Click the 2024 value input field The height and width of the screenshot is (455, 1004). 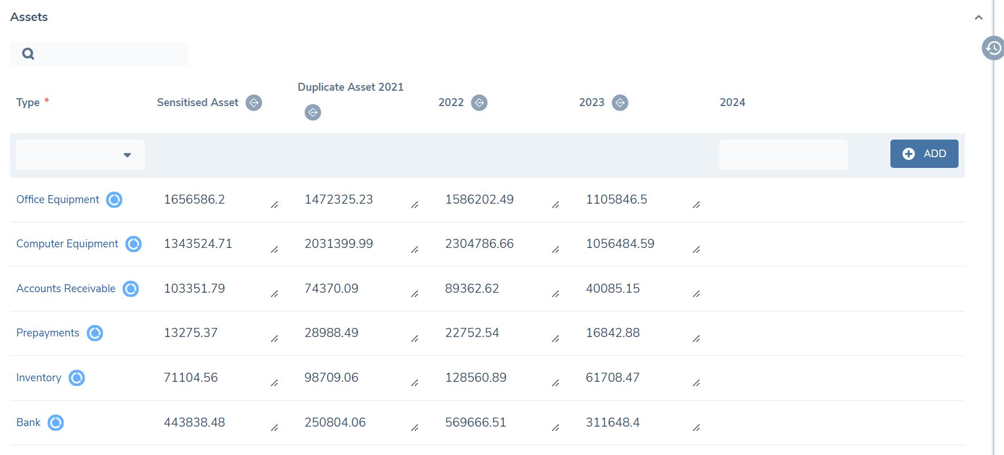783,155
